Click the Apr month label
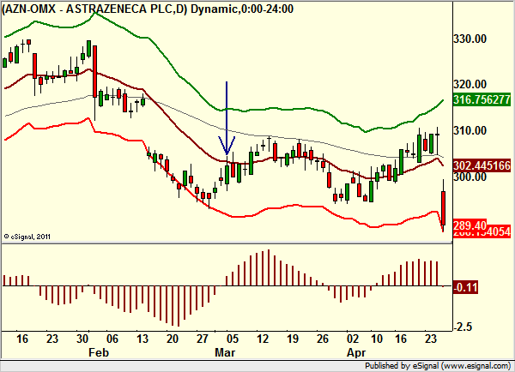 pos(356,353)
